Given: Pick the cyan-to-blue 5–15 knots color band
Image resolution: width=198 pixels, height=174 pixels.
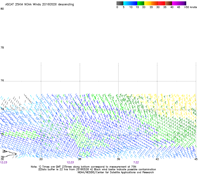Looking at the screenshot, I should coord(130,3).
